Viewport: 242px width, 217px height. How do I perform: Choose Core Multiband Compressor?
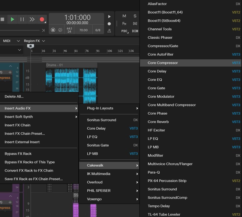pos(191,105)
